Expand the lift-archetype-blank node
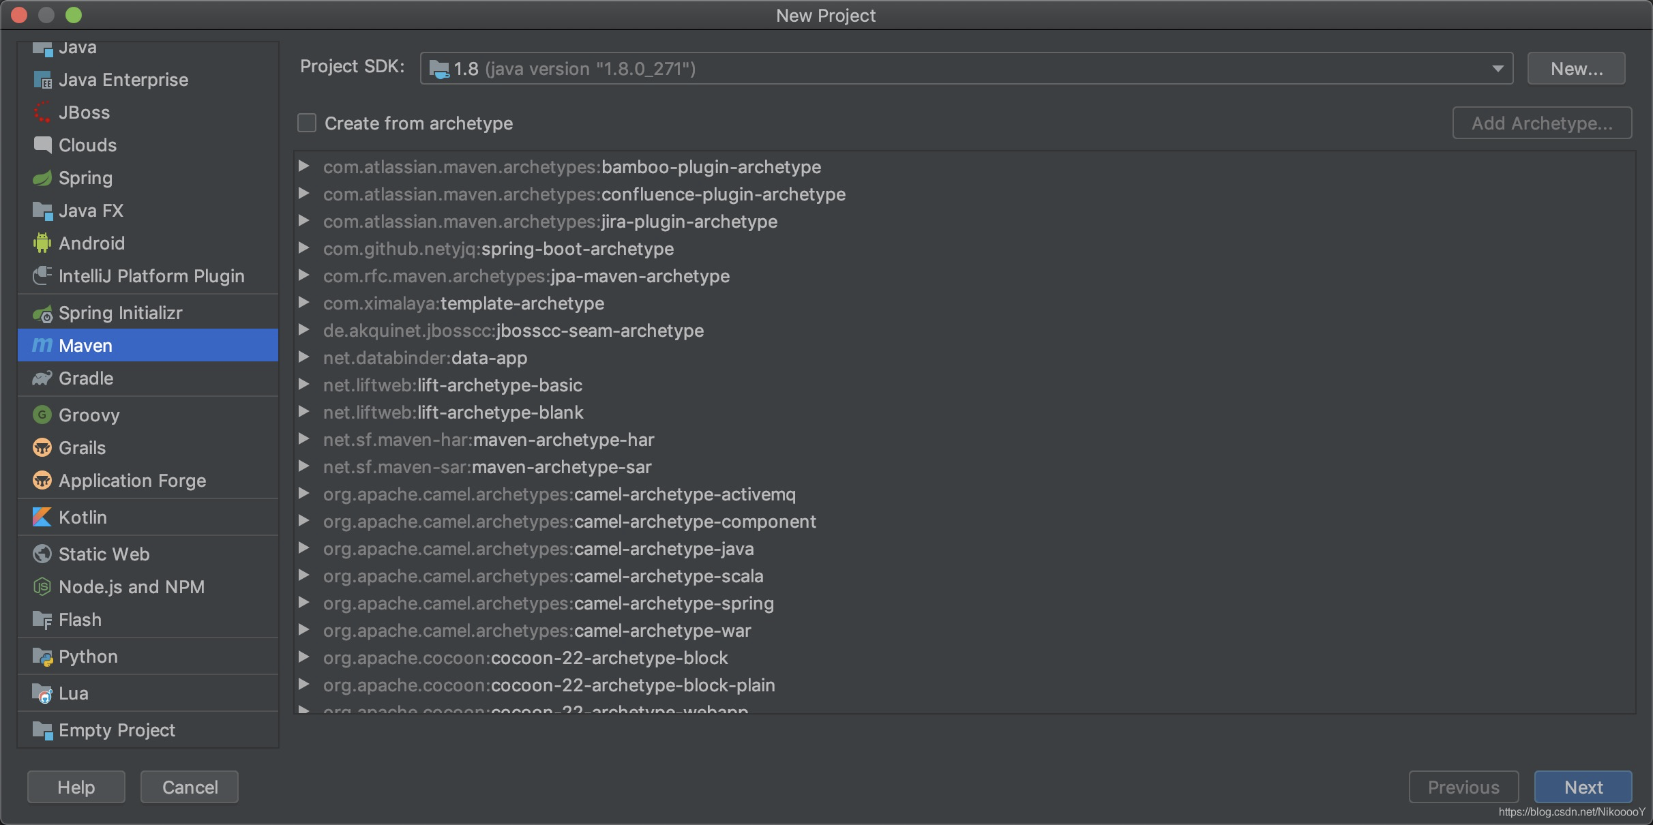Viewport: 1653px width, 825px height. pos(304,412)
